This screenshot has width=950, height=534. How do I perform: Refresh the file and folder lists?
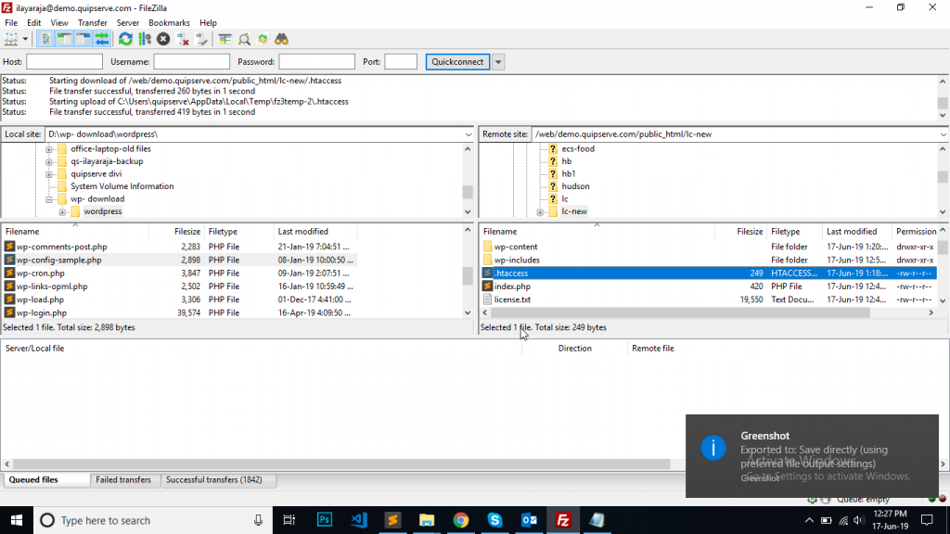click(125, 39)
